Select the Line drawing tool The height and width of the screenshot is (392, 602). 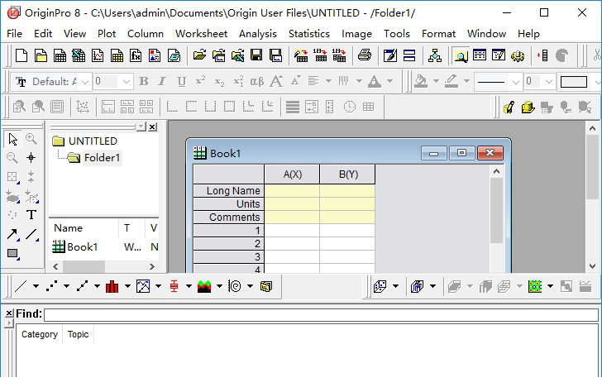31,234
